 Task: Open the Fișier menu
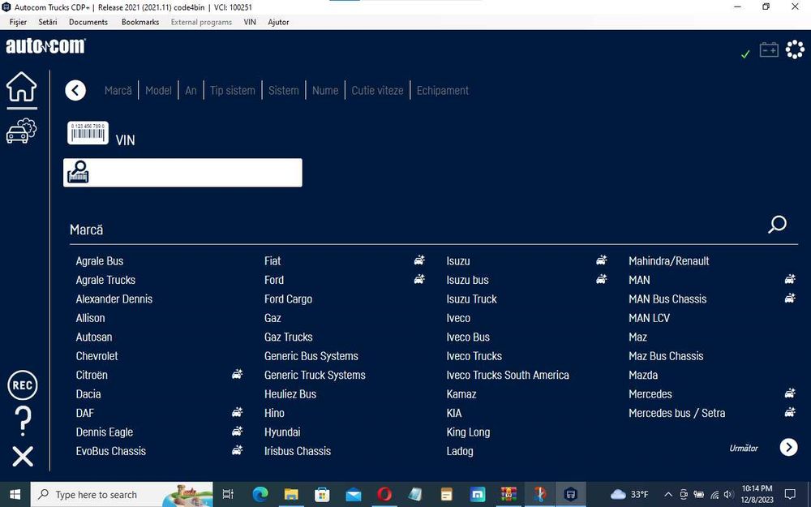(x=18, y=22)
